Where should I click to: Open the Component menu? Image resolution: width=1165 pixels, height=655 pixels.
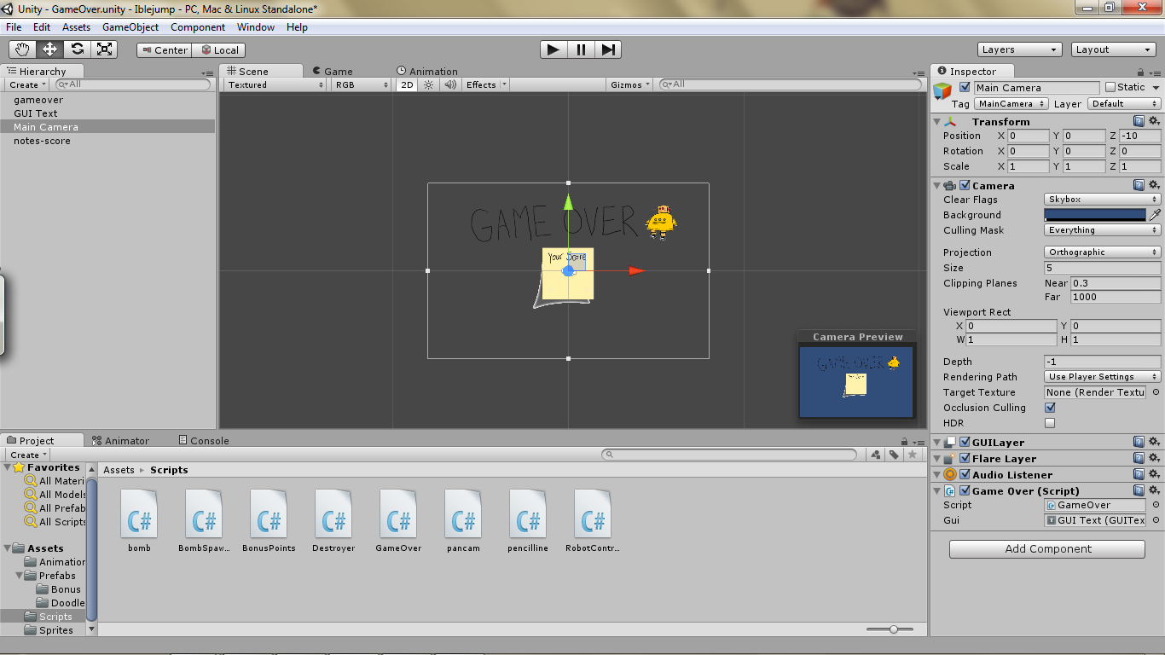click(x=198, y=27)
